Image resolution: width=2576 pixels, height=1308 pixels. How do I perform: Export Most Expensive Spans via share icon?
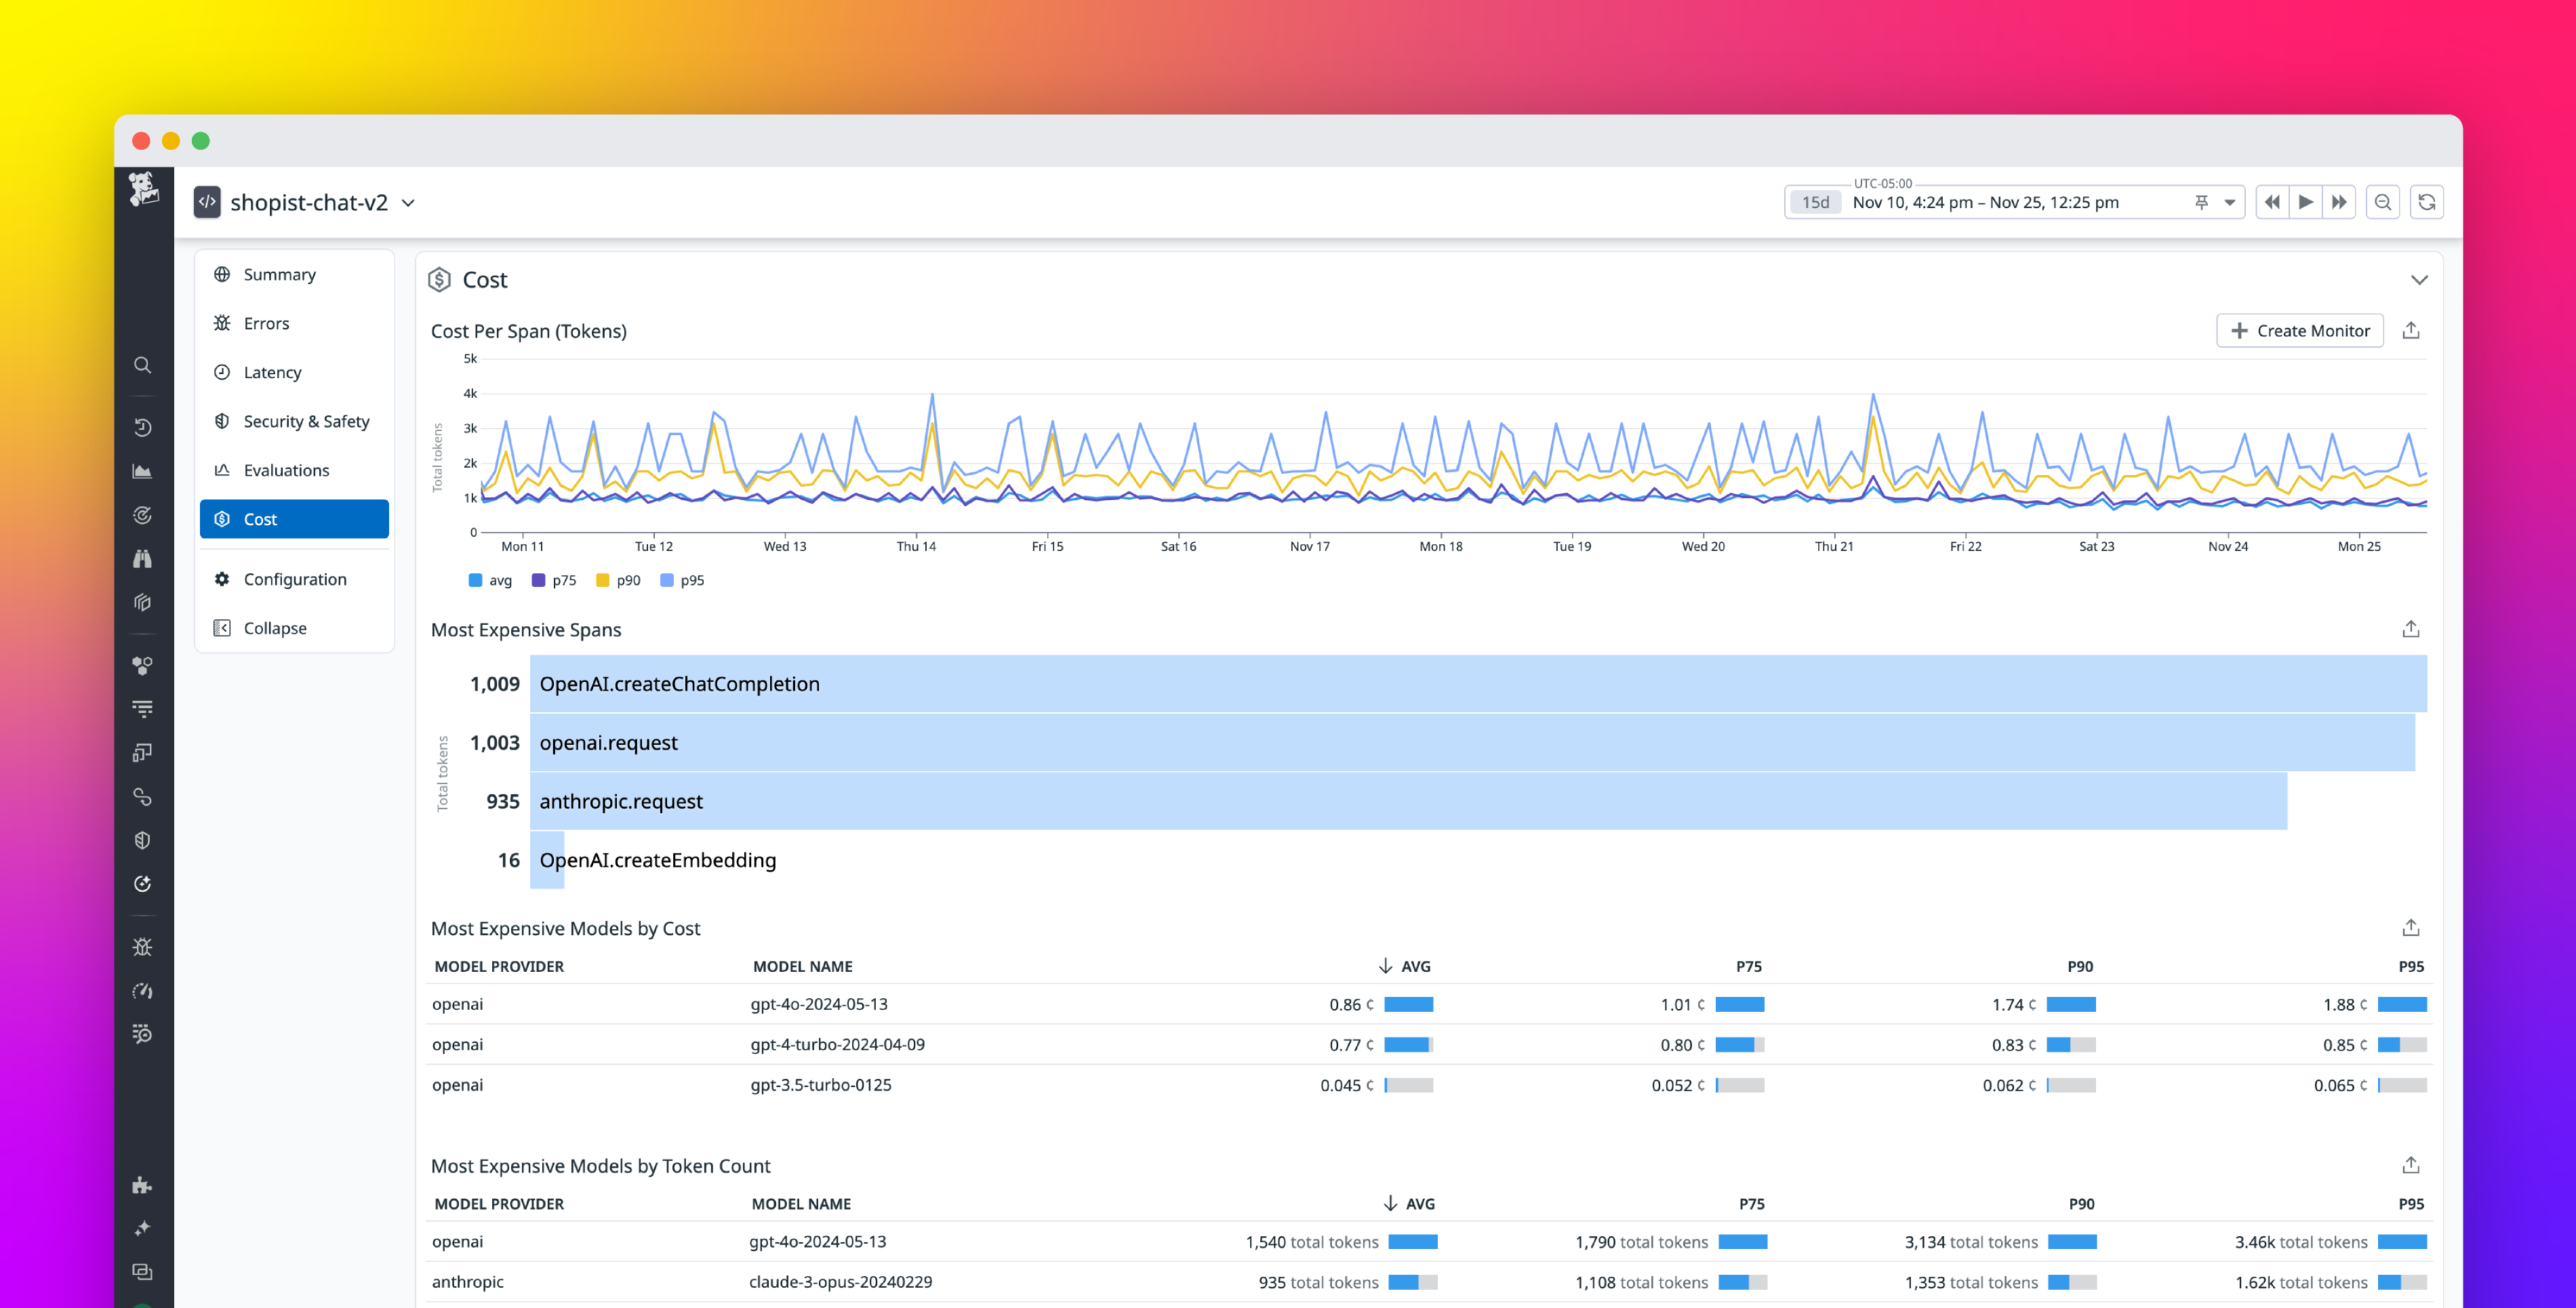[x=2410, y=629]
